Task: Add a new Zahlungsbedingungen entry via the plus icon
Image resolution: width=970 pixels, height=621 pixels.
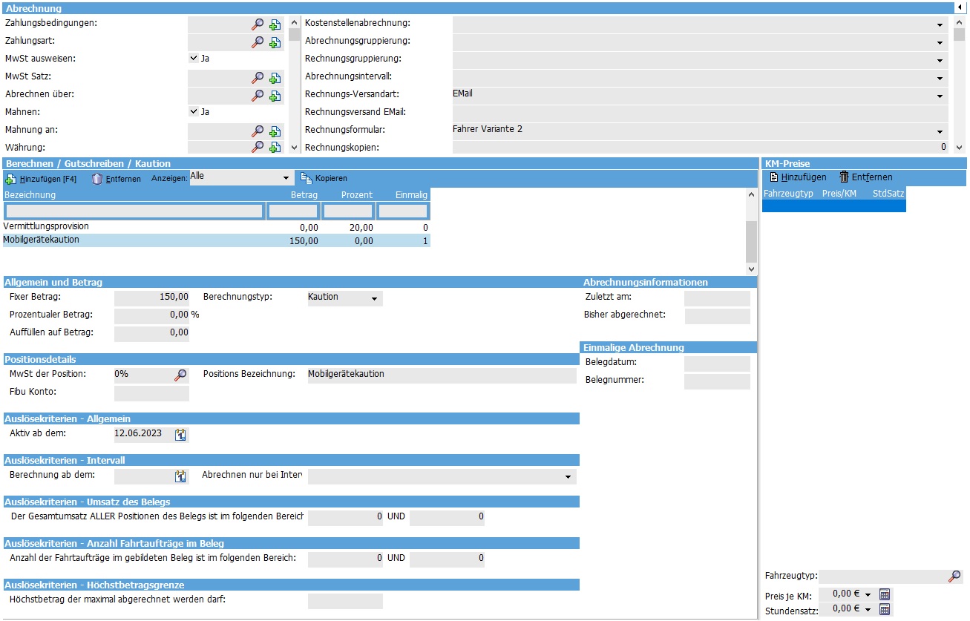Action: [x=275, y=24]
